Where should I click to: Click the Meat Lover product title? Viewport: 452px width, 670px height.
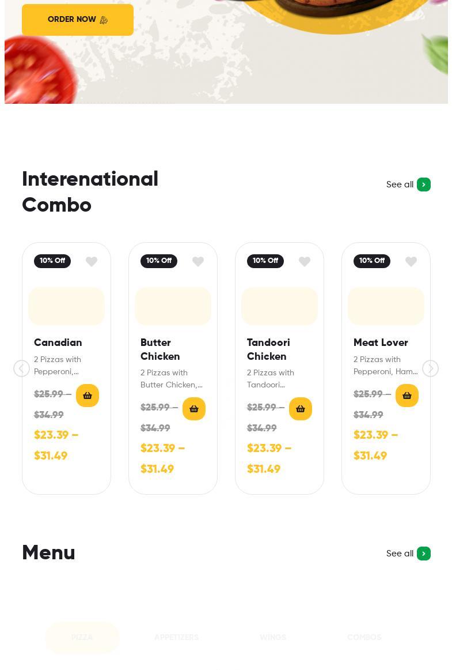tap(381, 343)
